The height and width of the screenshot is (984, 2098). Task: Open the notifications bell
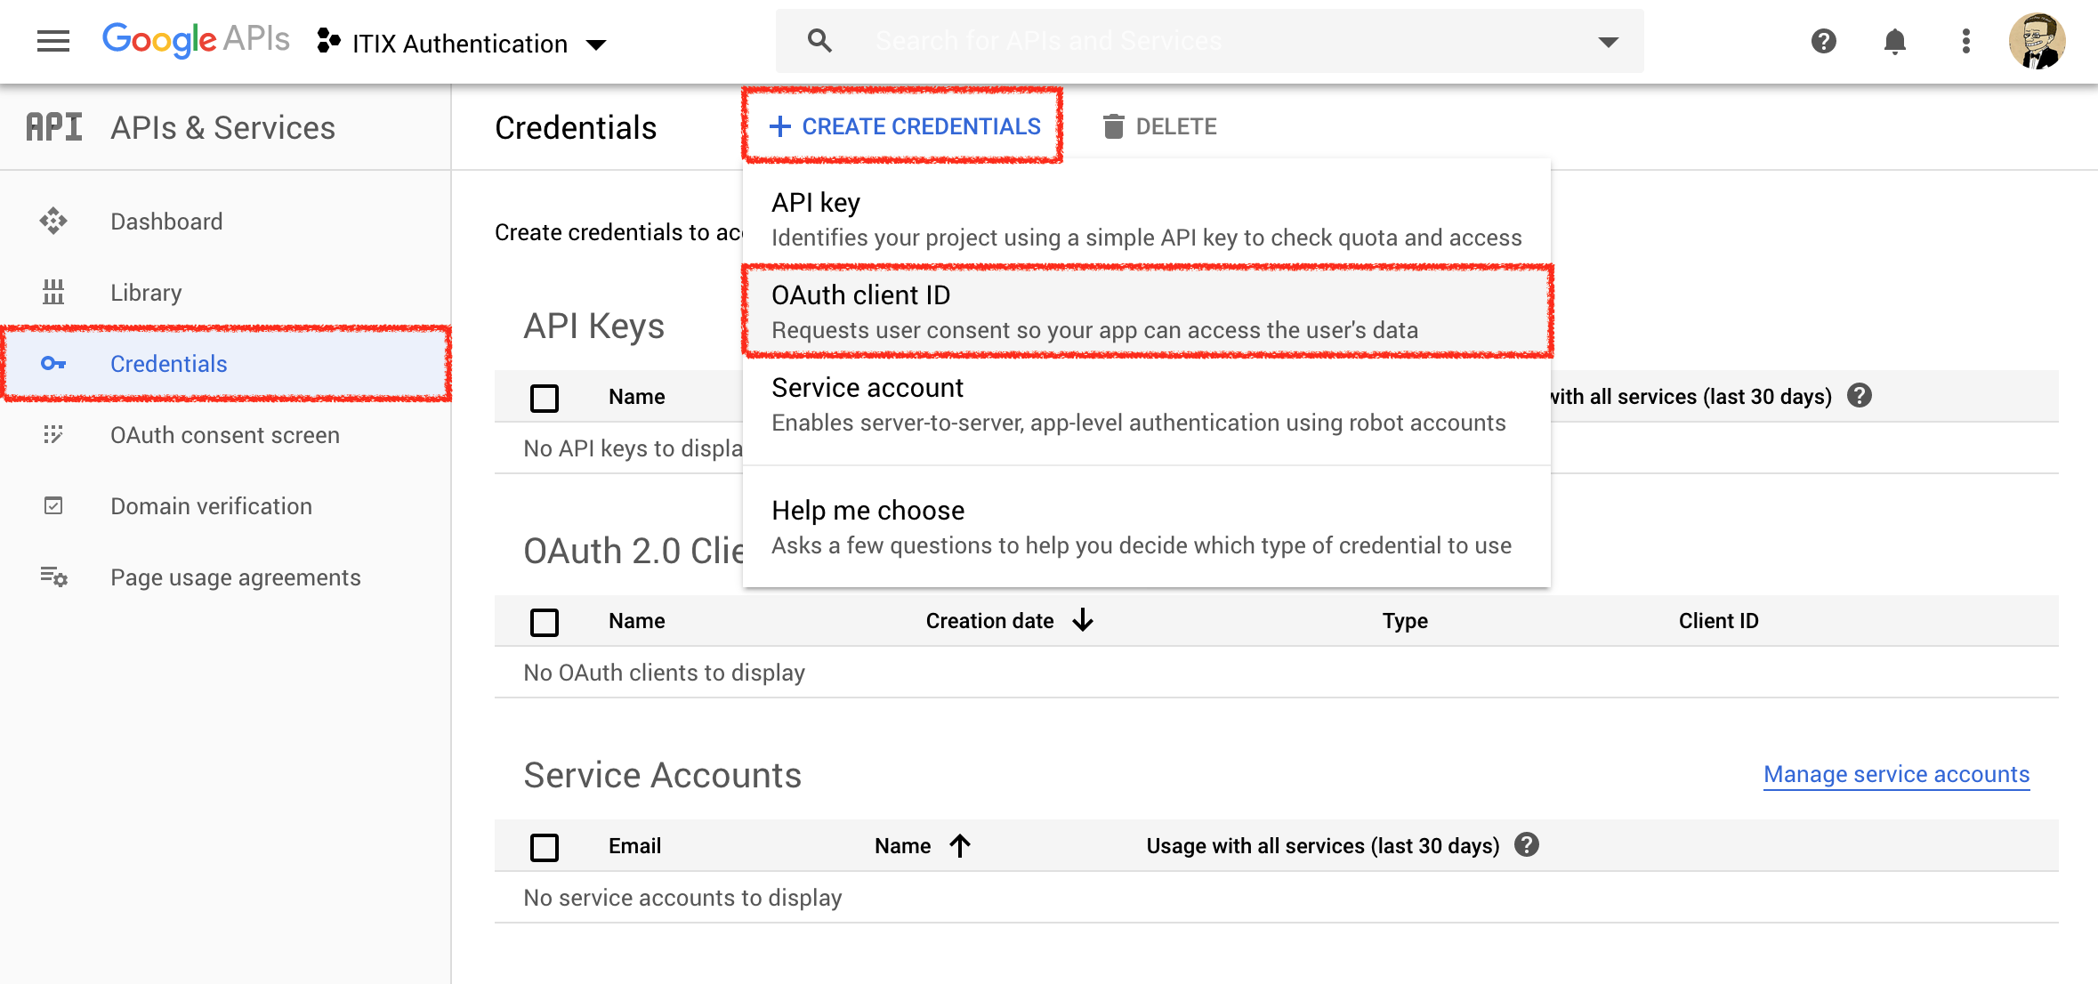point(1894,41)
